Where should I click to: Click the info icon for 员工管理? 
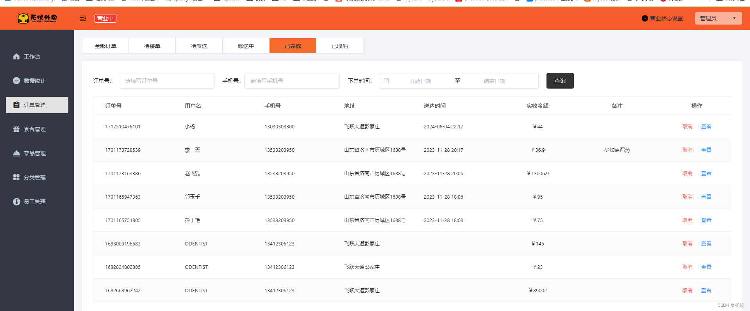(x=16, y=202)
